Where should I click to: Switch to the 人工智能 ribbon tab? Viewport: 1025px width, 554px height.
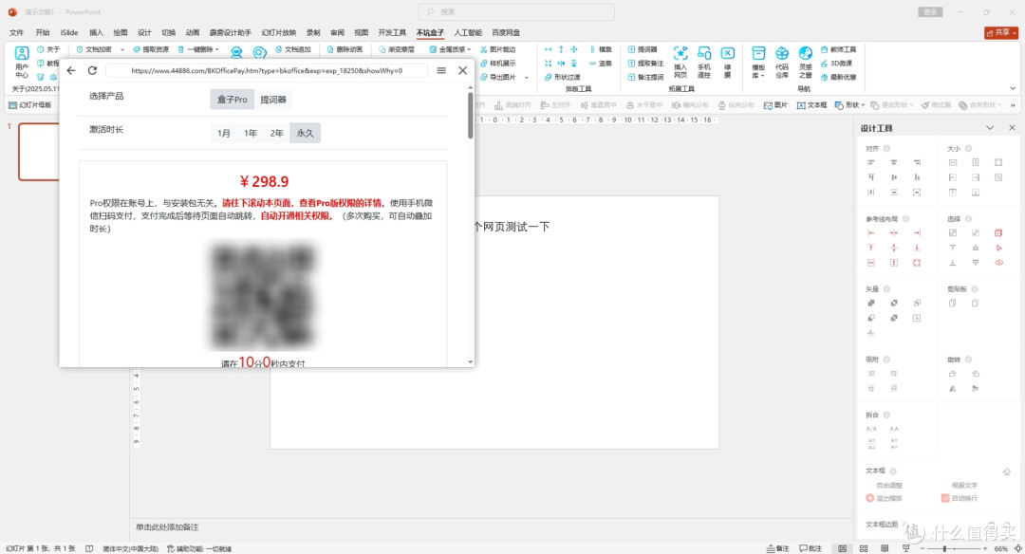[468, 32]
